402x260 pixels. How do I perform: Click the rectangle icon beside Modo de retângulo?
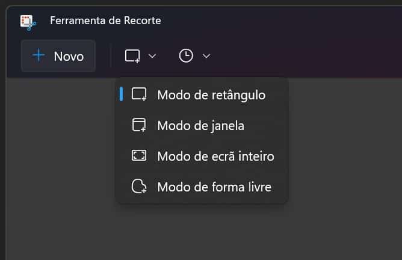(139, 94)
